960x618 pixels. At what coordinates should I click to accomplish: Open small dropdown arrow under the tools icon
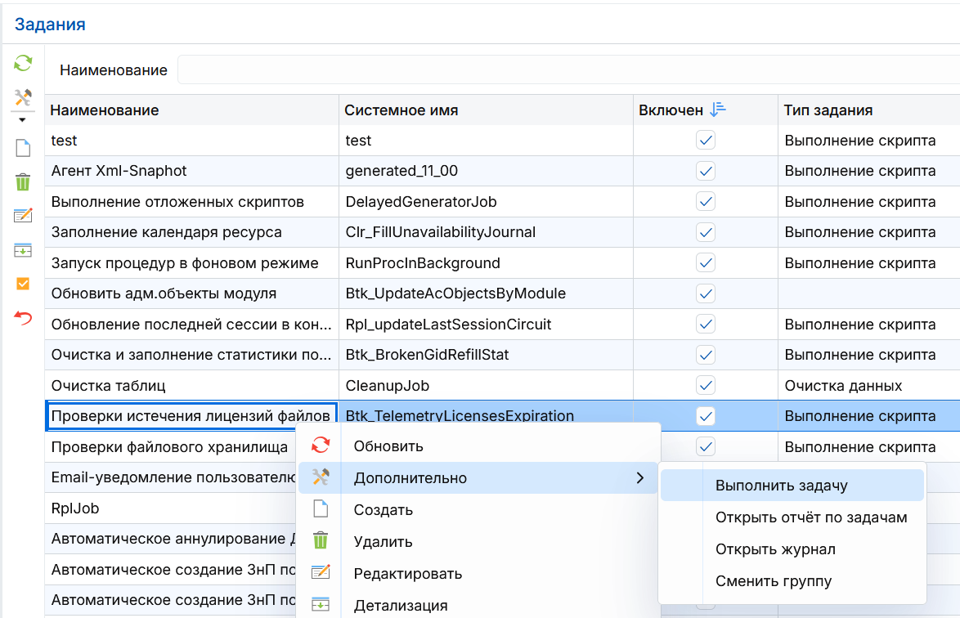pos(23,120)
